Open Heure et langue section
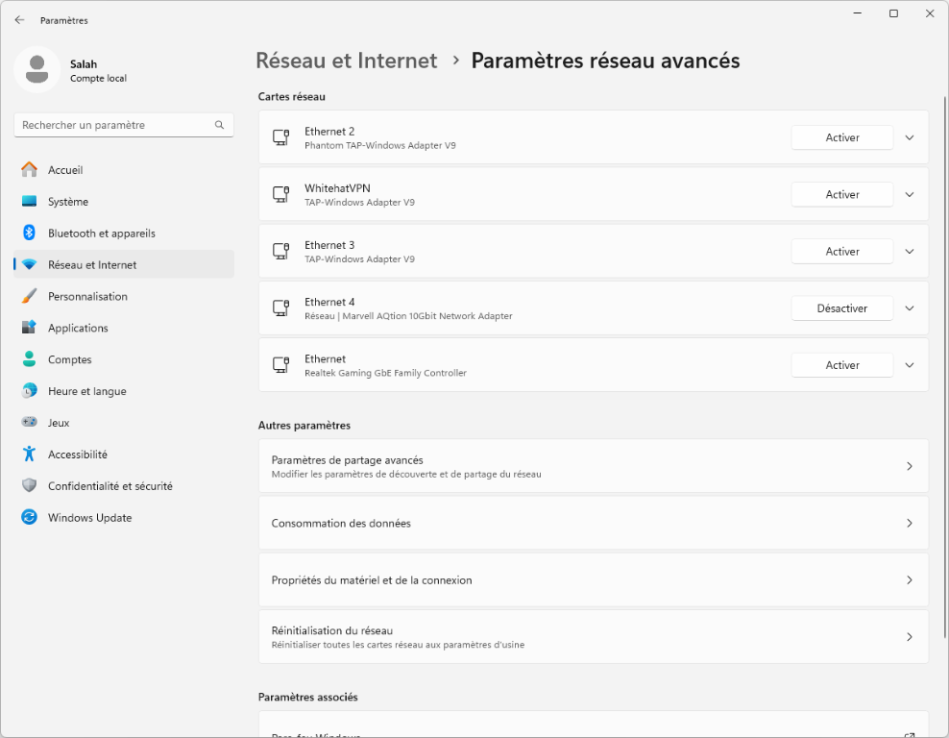Viewport: 949px width, 738px height. coord(124,390)
